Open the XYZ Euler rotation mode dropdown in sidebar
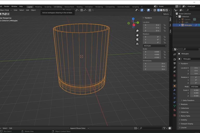Image resolution: width=200 pixels, height=133 pixels. [155, 46]
